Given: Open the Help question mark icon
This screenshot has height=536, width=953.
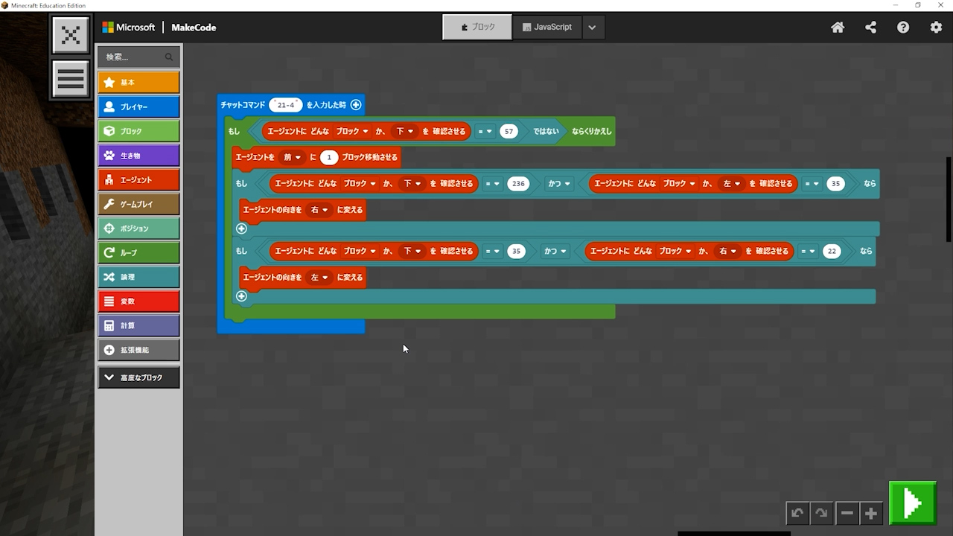Looking at the screenshot, I should click(x=903, y=28).
